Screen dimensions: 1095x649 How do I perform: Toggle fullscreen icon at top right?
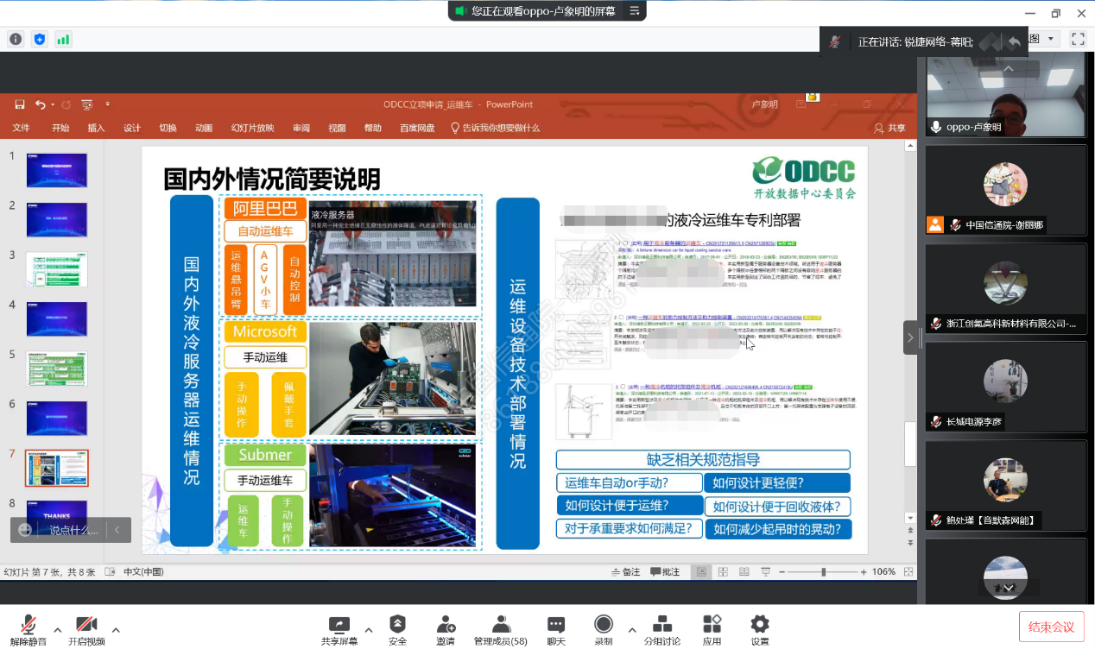1077,39
